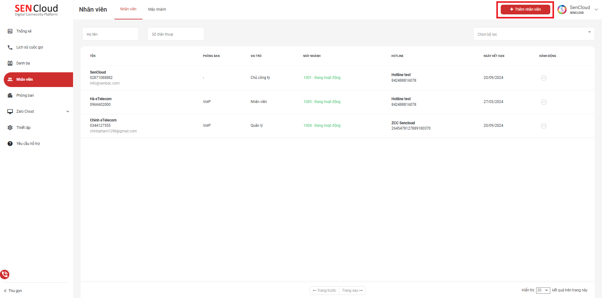Select the Nhân viên tab in header
602x298 pixels.
click(x=128, y=9)
